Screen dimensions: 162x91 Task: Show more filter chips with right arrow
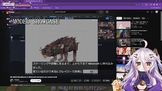[x=148, y=18]
